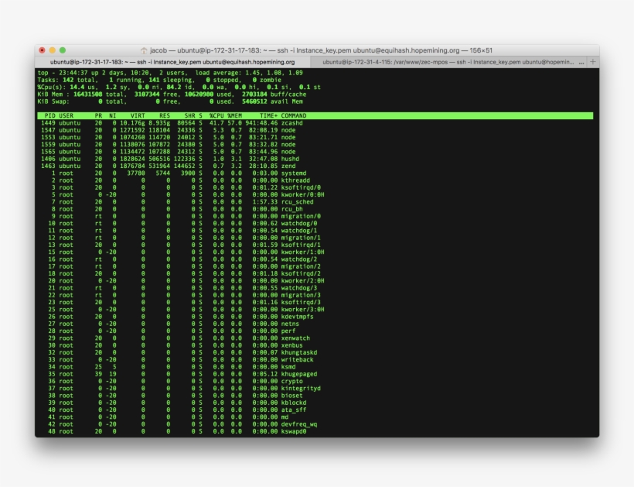Click the hushd process row

170,159
